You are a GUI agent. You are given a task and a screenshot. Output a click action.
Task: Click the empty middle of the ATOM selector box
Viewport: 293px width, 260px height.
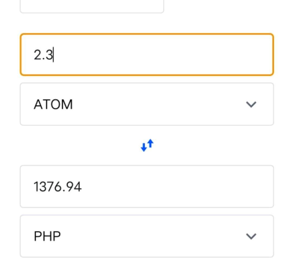click(x=159, y=104)
